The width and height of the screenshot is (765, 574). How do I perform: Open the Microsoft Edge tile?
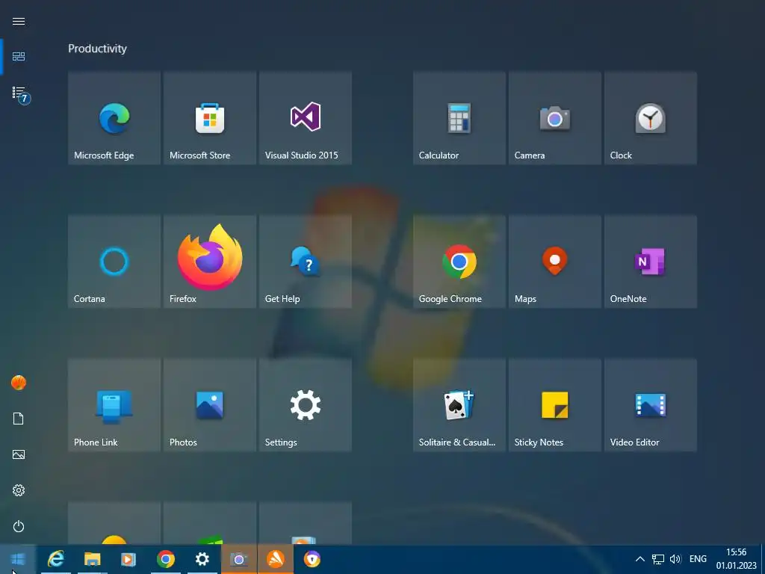coord(114,118)
